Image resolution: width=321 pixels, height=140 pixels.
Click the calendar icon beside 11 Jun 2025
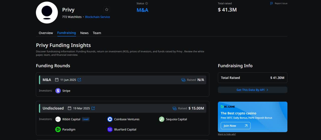click(57, 80)
